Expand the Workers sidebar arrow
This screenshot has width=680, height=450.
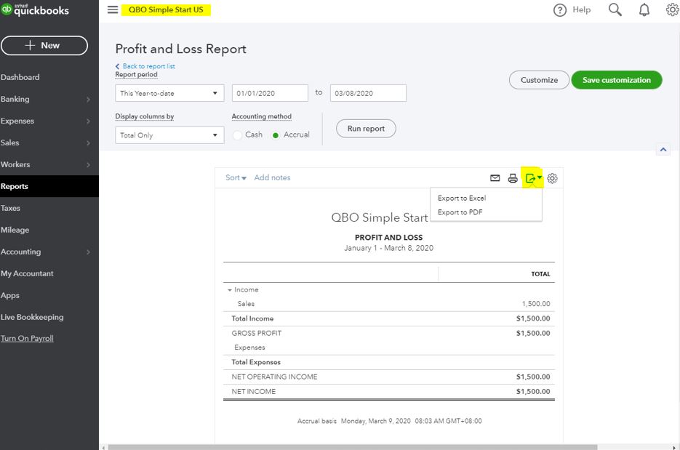point(89,165)
